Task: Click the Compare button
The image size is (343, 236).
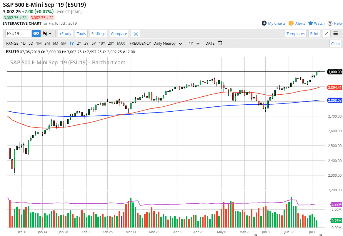Action: [119, 34]
